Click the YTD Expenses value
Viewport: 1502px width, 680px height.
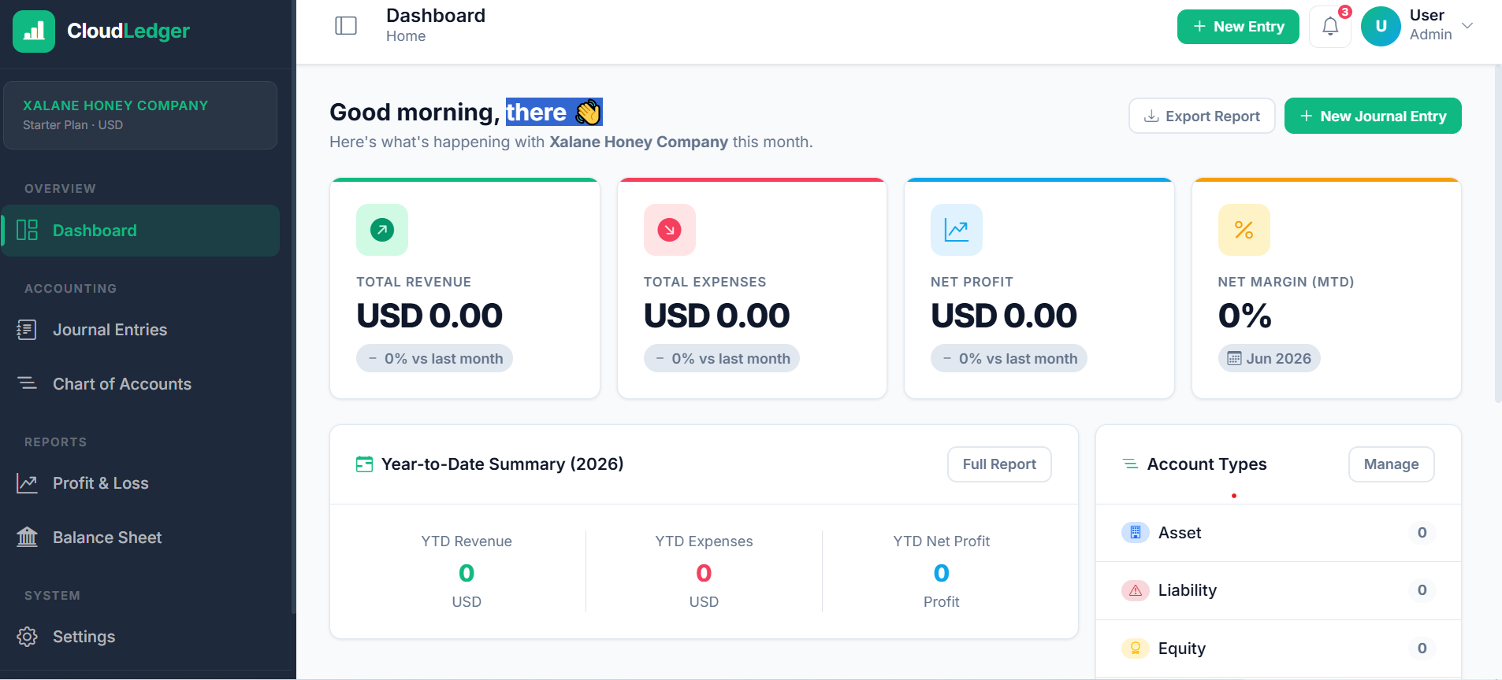[704, 573]
